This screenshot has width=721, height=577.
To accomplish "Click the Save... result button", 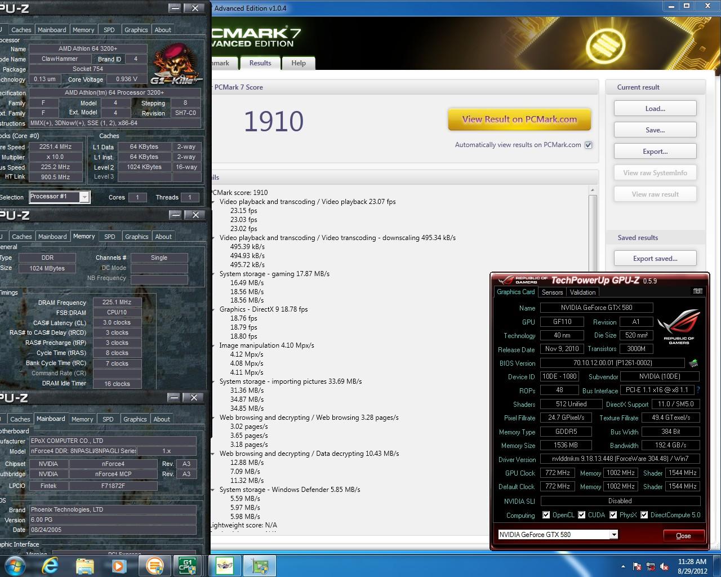I will pyautogui.click(x=655, y=130).
